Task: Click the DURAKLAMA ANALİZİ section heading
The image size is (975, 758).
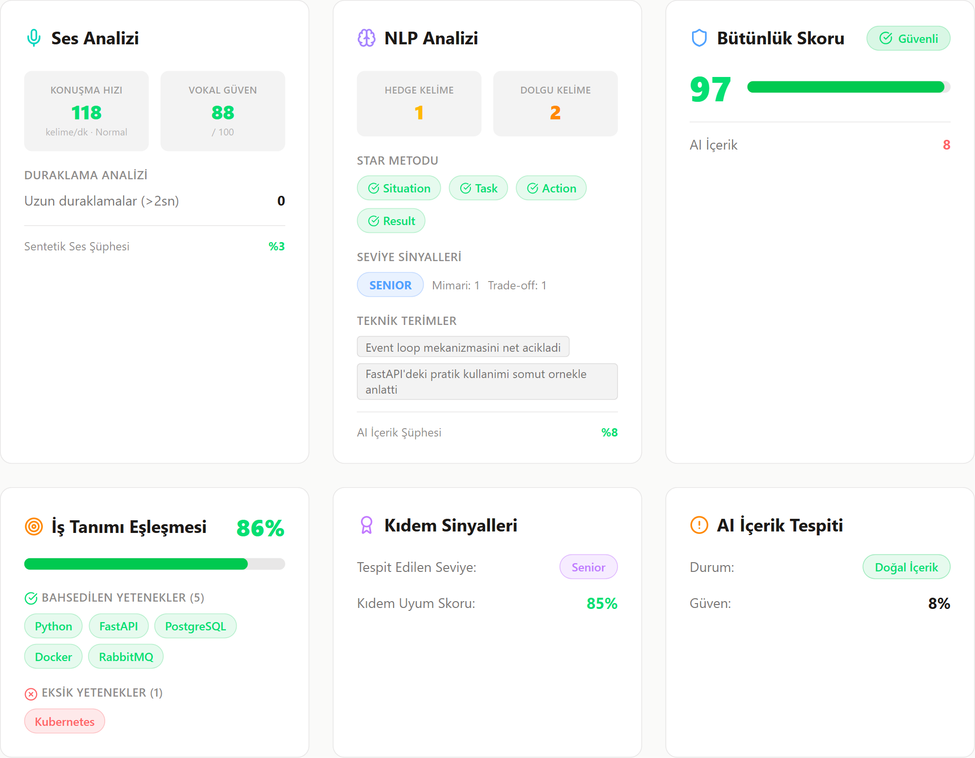Action: [86, 175]
